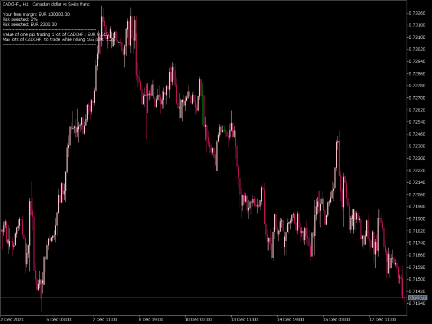Click the '8 Dec 19:00' time axis label
432x324 pixels.
pos(151,319)
